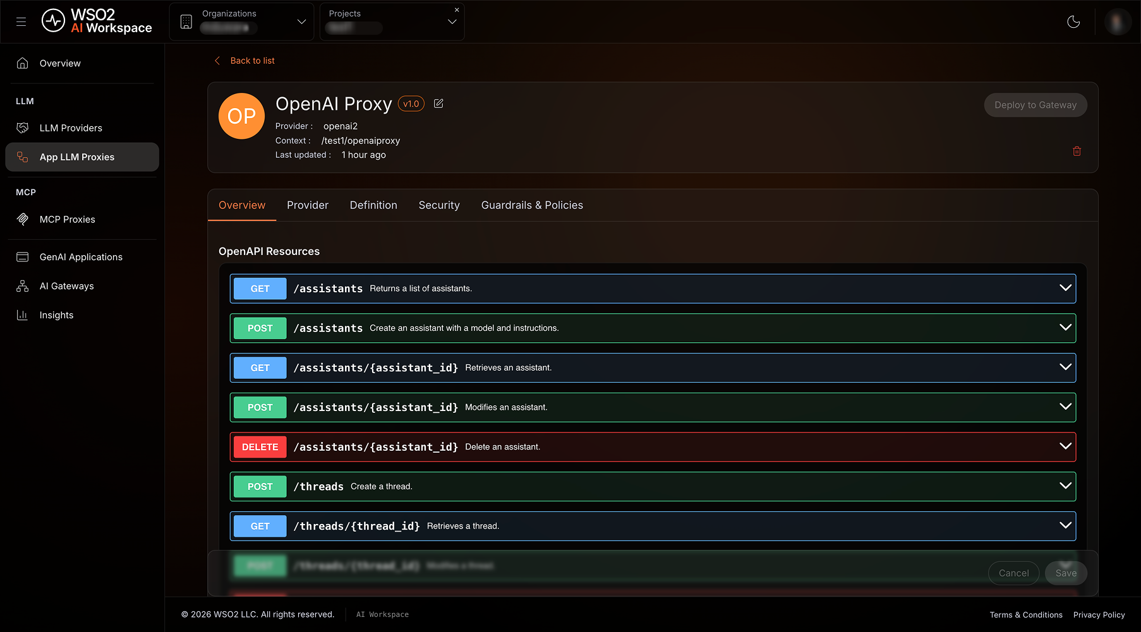1141x632 pixels.
Task: Switch to the Provider tab
Action: (308, 205)
